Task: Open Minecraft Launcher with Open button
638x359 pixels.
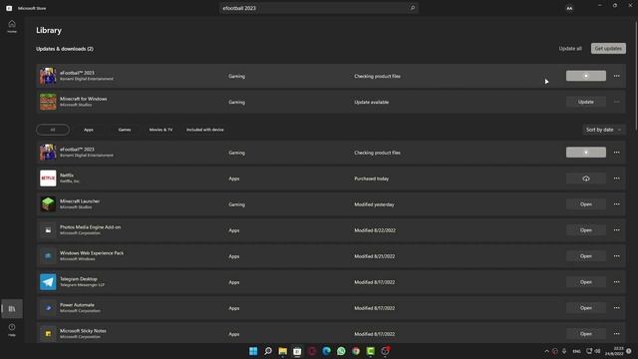Action: point(586,204)
